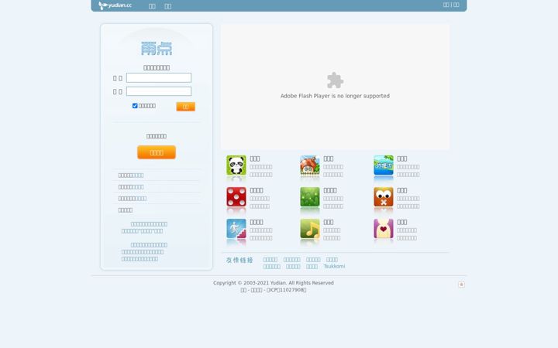Toggle the checked checkbox under the login fields
The width and height of the screenshot is (558, 348).
(135, 106)
